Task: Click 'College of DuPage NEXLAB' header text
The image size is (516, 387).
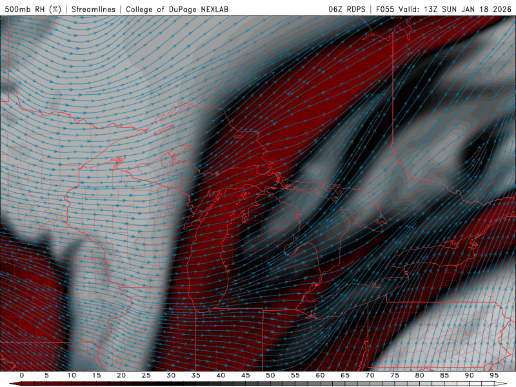Action: pyautogui.click(x=177, y=9)
